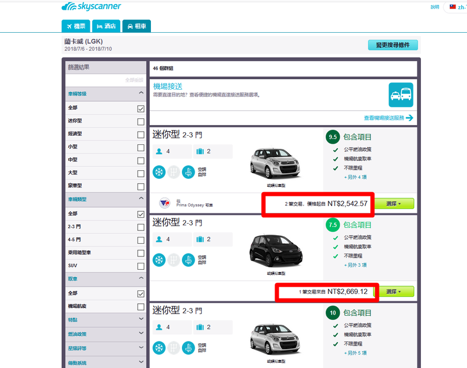Tick the 機場航廈 pickup checkbox

(x=141, y=307)
